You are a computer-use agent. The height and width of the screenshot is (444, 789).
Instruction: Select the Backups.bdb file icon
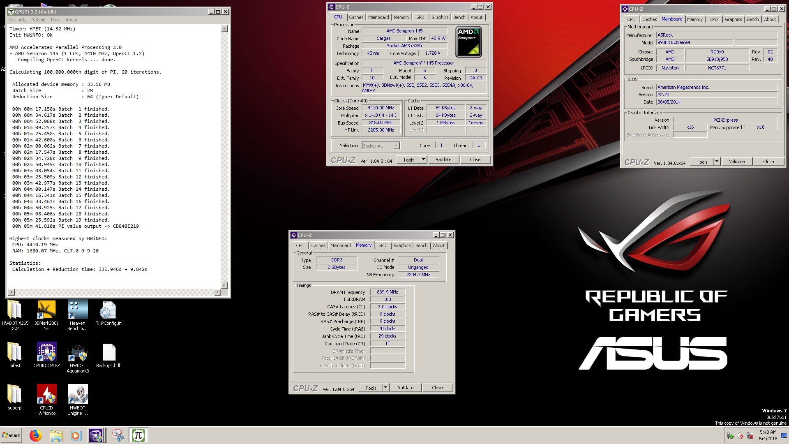click(109, 355)
